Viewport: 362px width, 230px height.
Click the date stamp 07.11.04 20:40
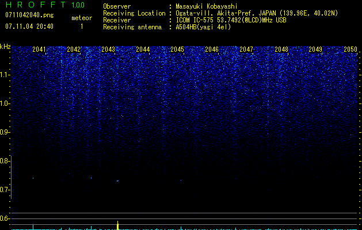click(29, 26)
